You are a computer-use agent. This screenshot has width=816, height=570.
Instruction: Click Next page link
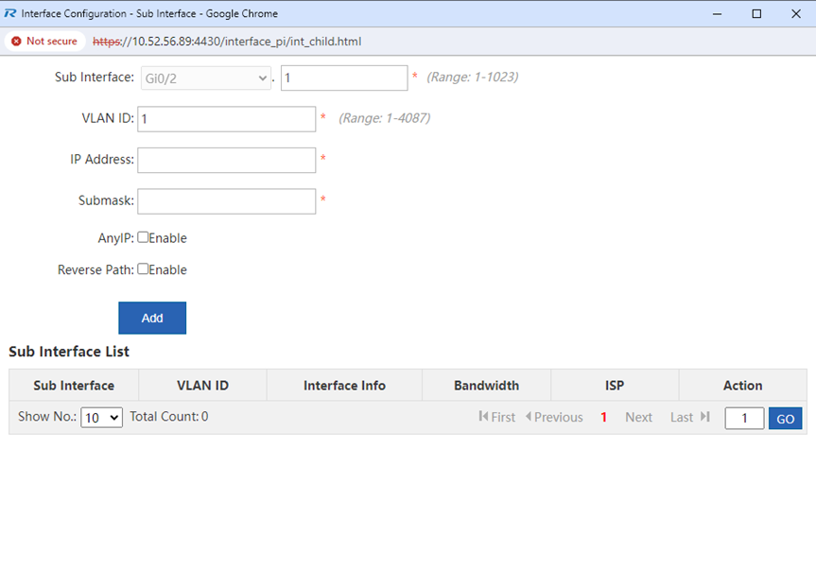pos(638,417)
